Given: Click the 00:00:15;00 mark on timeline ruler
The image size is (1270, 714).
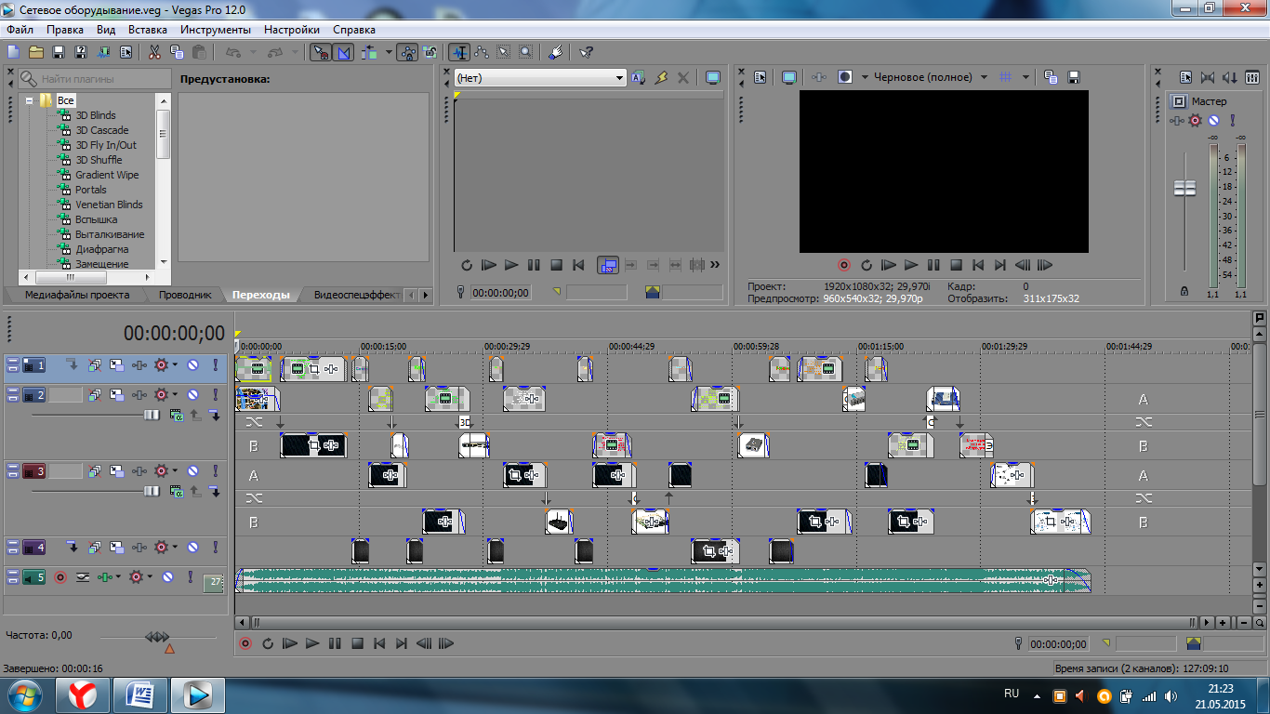Looking at the screenshot, I should click(383, 346).
